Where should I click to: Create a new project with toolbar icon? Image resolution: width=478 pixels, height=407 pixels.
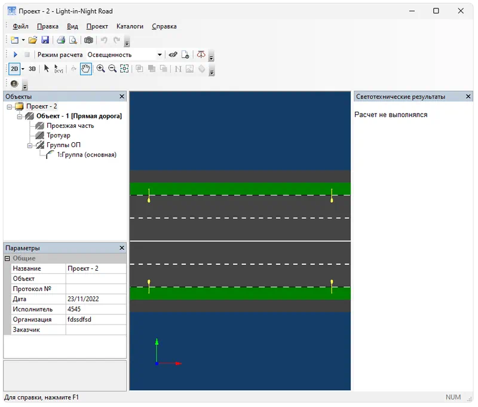14,40
